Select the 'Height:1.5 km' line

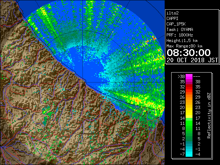182,41
